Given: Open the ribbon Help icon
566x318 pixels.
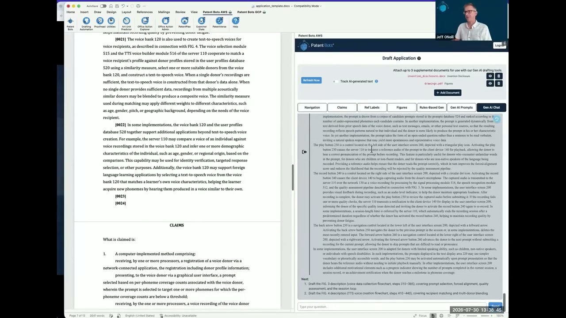Looking at the screenshot, I should coord(235,23).
